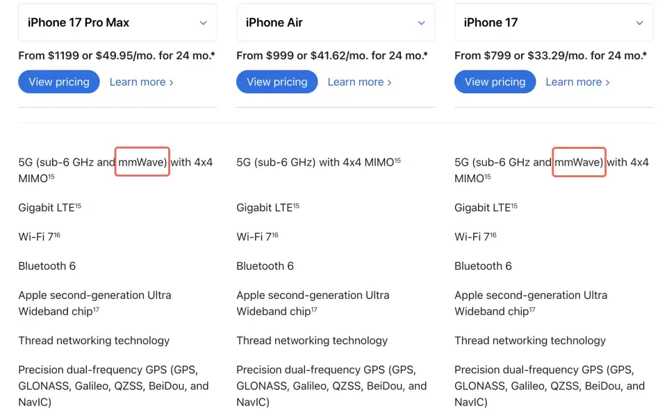Click footnote 15 beside iPhone 17 Gigabit LTE

[514, 205]
